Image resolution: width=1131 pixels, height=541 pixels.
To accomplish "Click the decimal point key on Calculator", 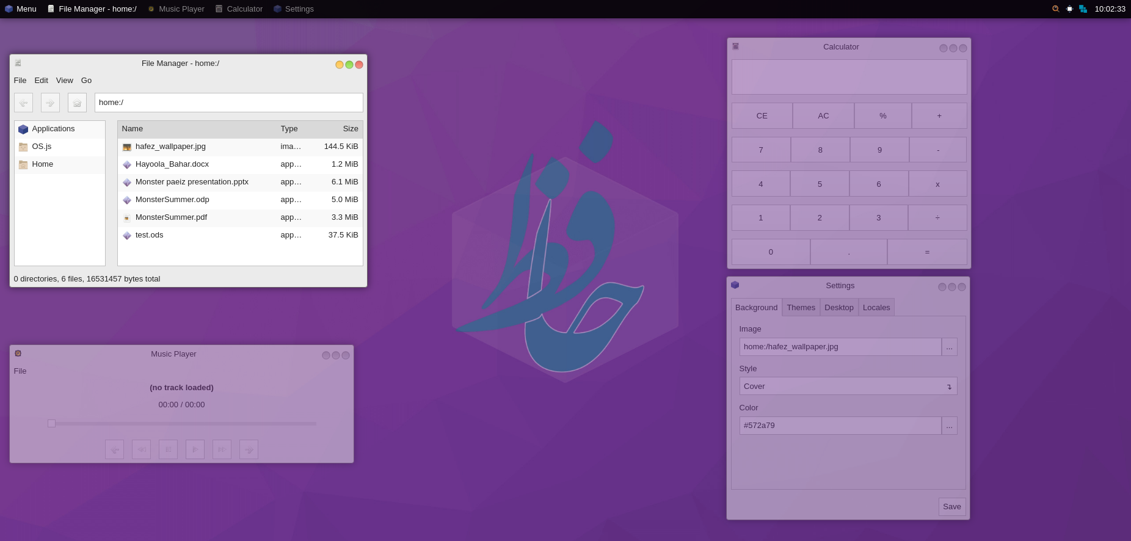I will (849, 252).
